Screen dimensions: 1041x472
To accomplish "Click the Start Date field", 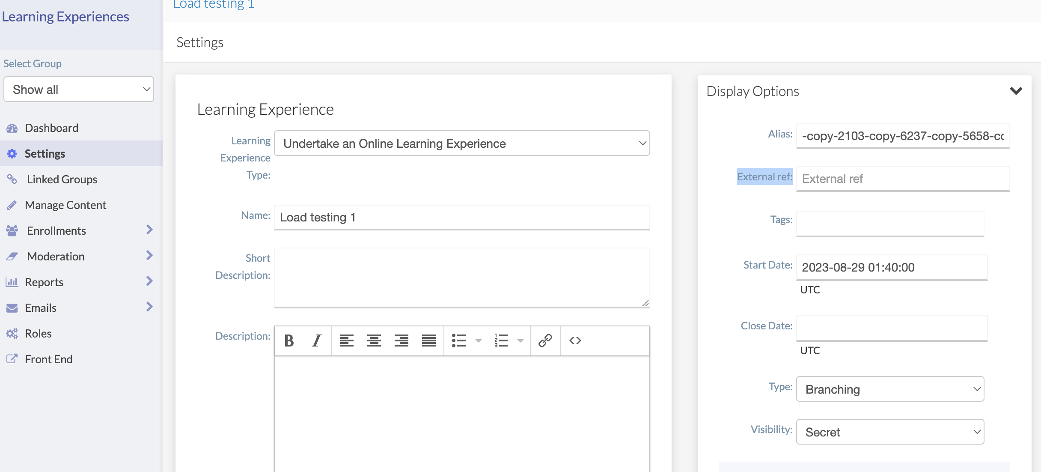I will coord(892,268).
